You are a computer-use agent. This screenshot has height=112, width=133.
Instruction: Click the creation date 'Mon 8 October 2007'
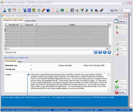97,65
